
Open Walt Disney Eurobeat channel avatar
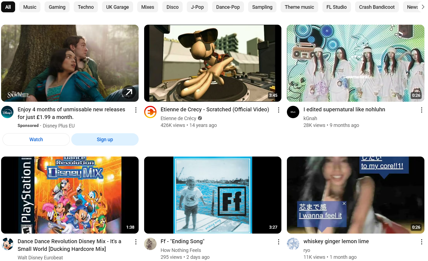[x=7, y=244]
